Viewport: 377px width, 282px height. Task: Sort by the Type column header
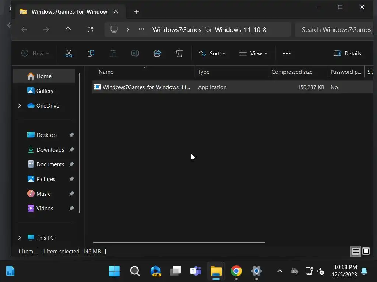pos(232,72)
